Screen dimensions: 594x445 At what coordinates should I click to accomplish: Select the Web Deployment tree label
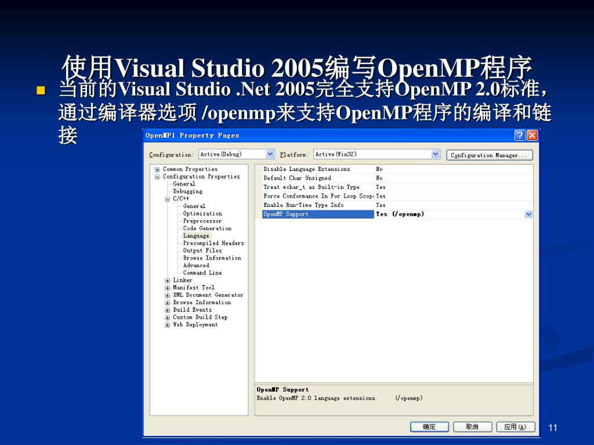(195, 324)
